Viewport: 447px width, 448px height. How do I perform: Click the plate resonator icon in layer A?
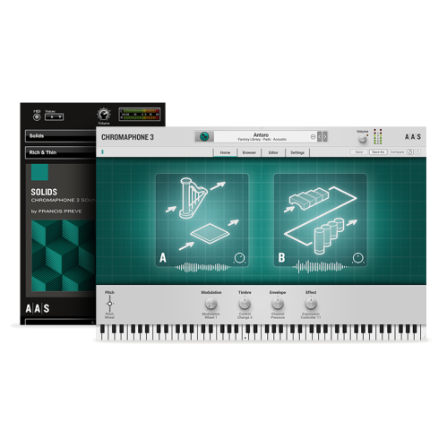coord(210,233)
